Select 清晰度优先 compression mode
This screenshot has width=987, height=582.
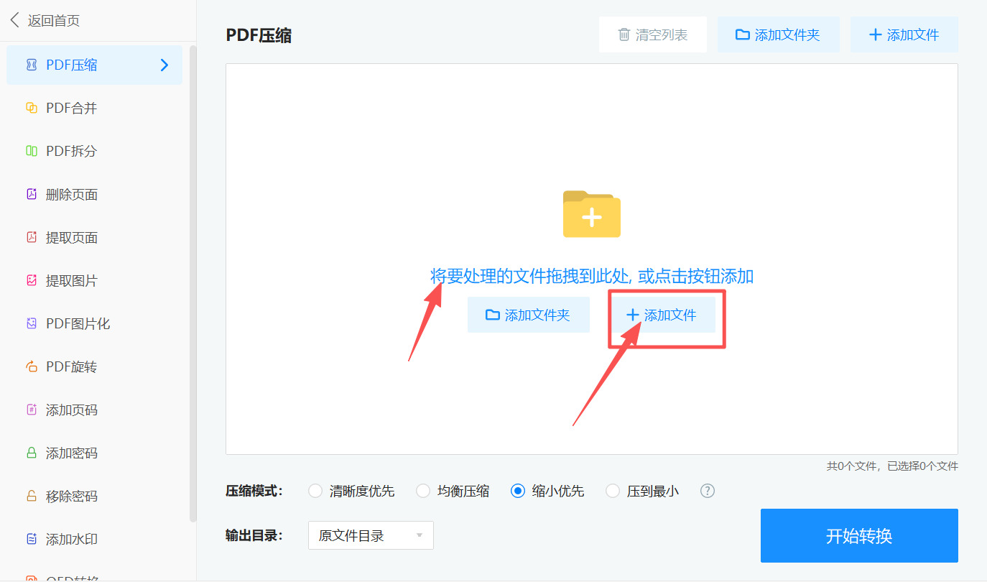click(x=315, y=491)
